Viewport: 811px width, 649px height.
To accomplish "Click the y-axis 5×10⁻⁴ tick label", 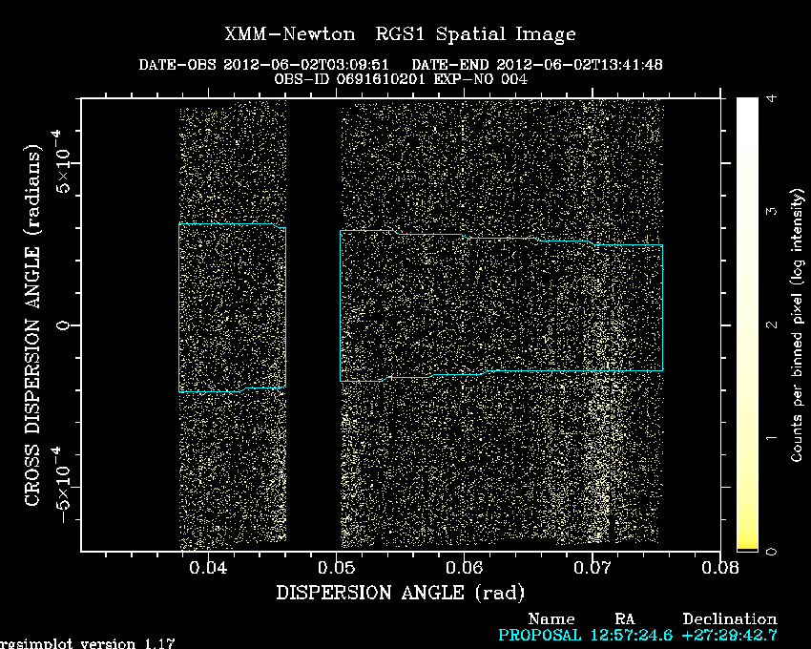I will coord(61,161).
